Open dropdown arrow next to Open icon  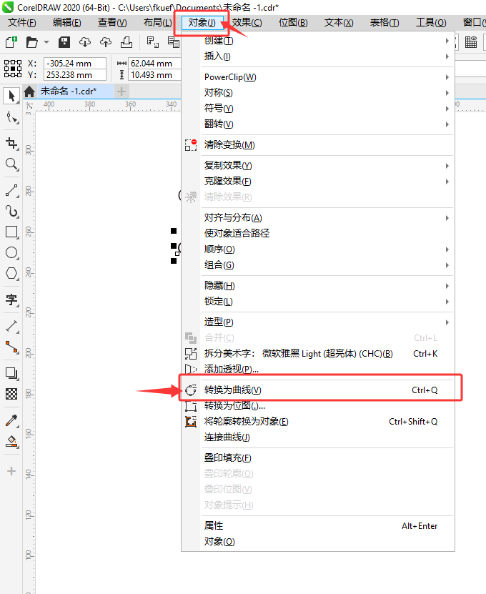(46, 42)
